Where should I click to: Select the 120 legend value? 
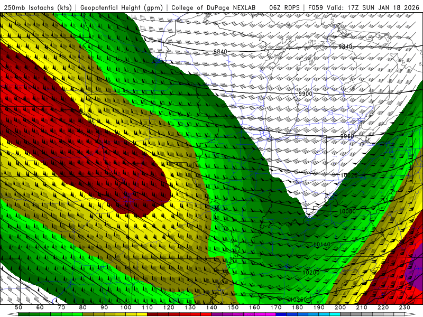coord(169,307)
